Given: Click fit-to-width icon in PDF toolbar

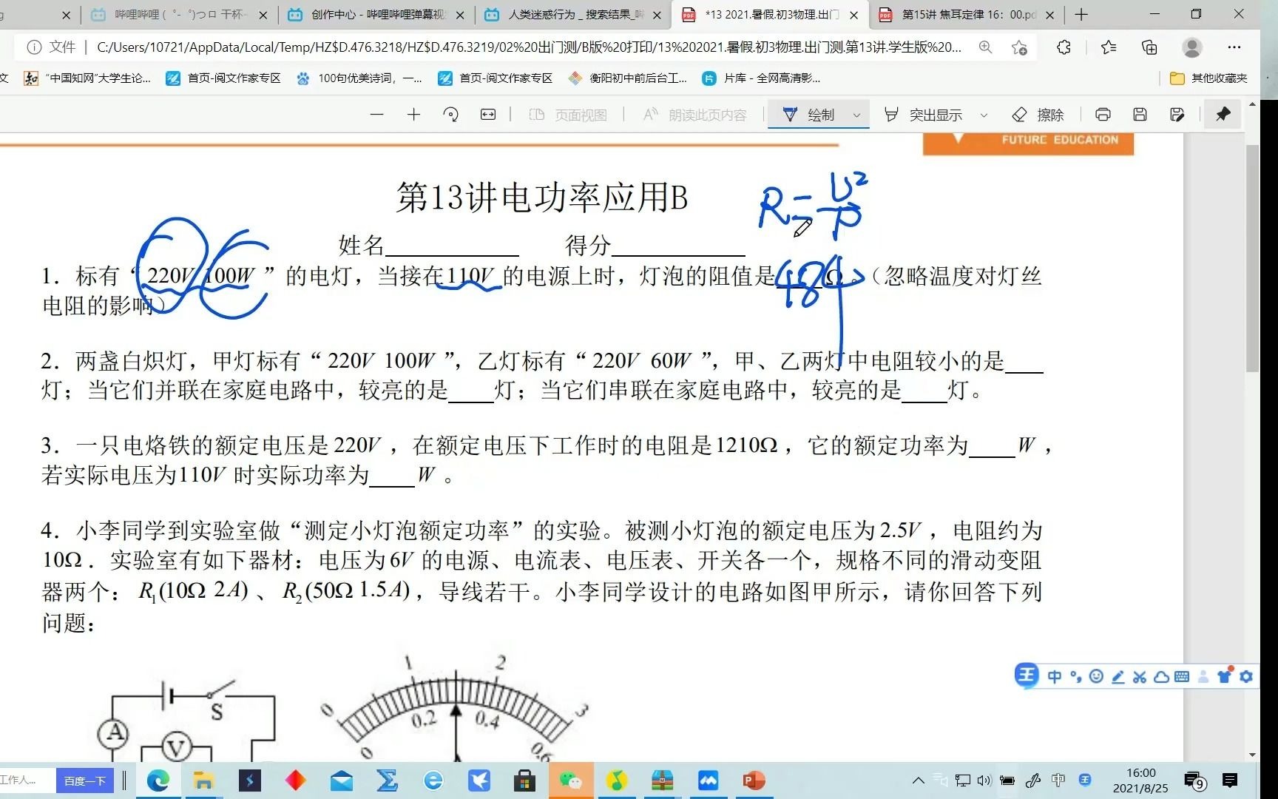Looking at the screenshot, I should pyautogui.click(x=488, y=115).
